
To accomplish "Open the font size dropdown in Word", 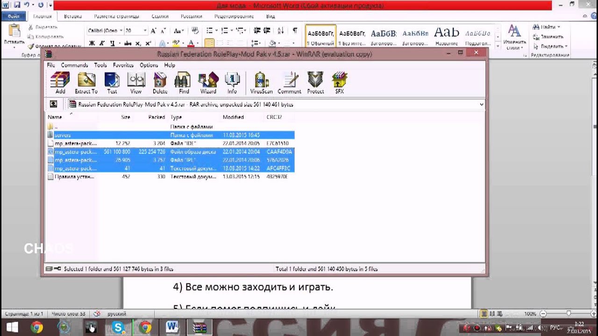I will click(x=145, y=31).
